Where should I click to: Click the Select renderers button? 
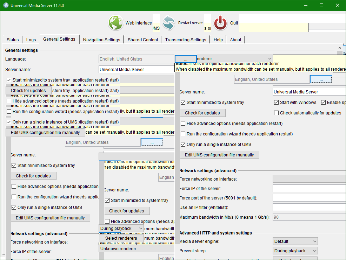121,238
